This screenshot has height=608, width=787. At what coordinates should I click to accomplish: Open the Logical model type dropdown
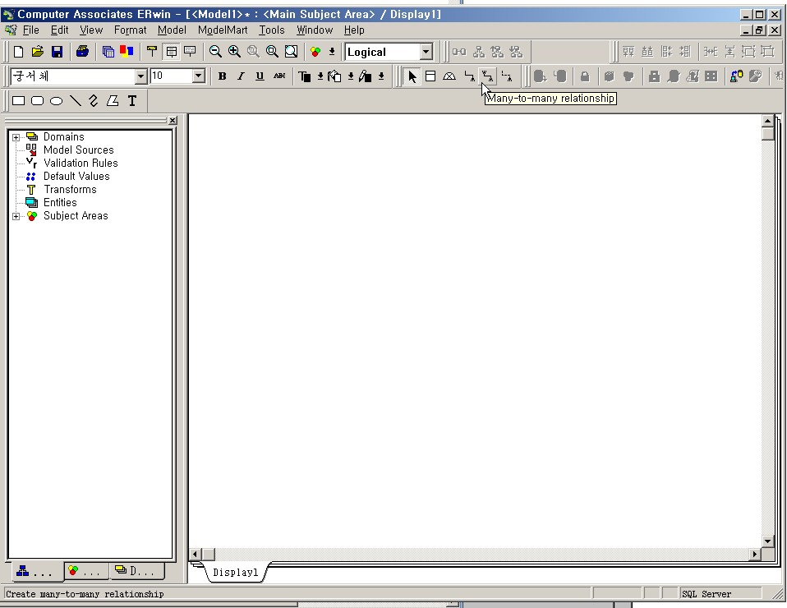(x=426, y=52)
